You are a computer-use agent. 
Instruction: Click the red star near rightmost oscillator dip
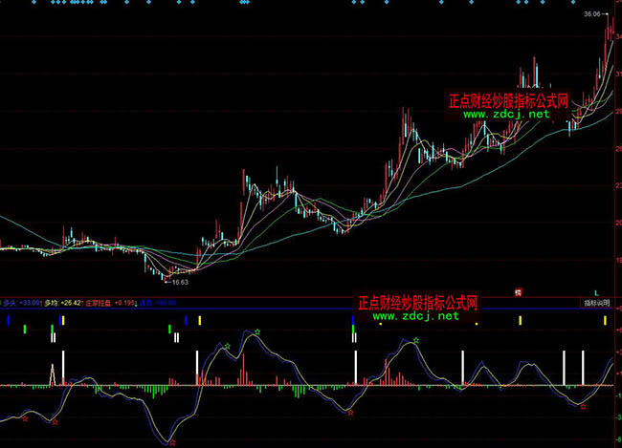pyautogui.click(x=583, y=406)
